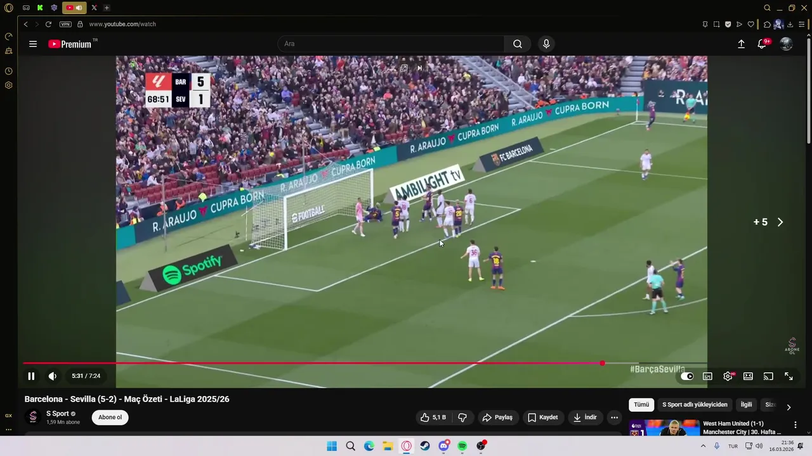Click the next-video icon above the player
Viewport: 812px width, 456px height.
click(x=419, y=68)
